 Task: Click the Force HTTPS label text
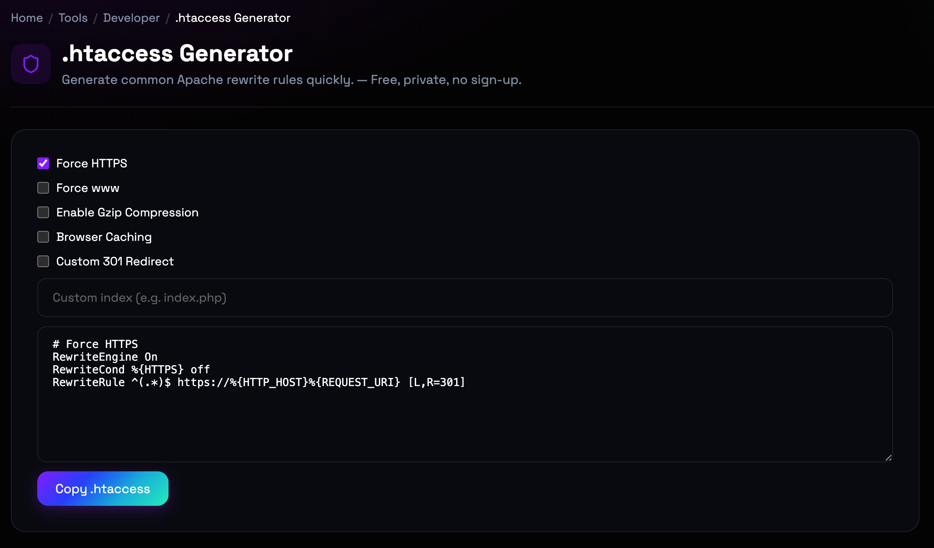click(x=92, y=163)
